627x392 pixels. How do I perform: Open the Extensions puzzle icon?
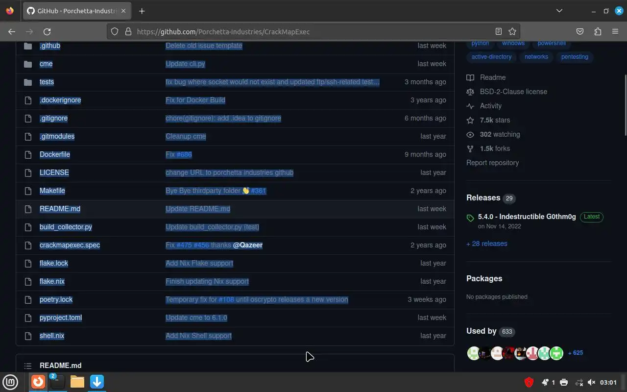(x=598, y=31)
